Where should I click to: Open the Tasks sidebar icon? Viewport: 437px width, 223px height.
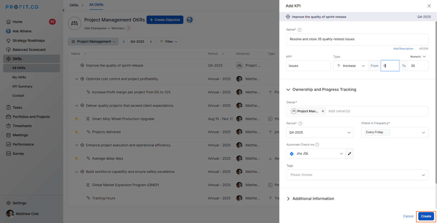tap(8, 108)
